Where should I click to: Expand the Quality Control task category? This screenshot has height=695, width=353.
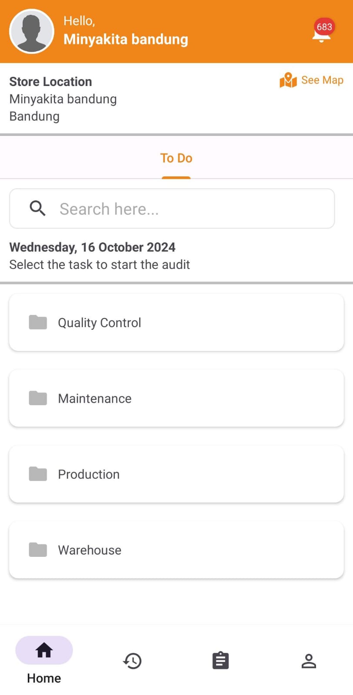(176, 322)
